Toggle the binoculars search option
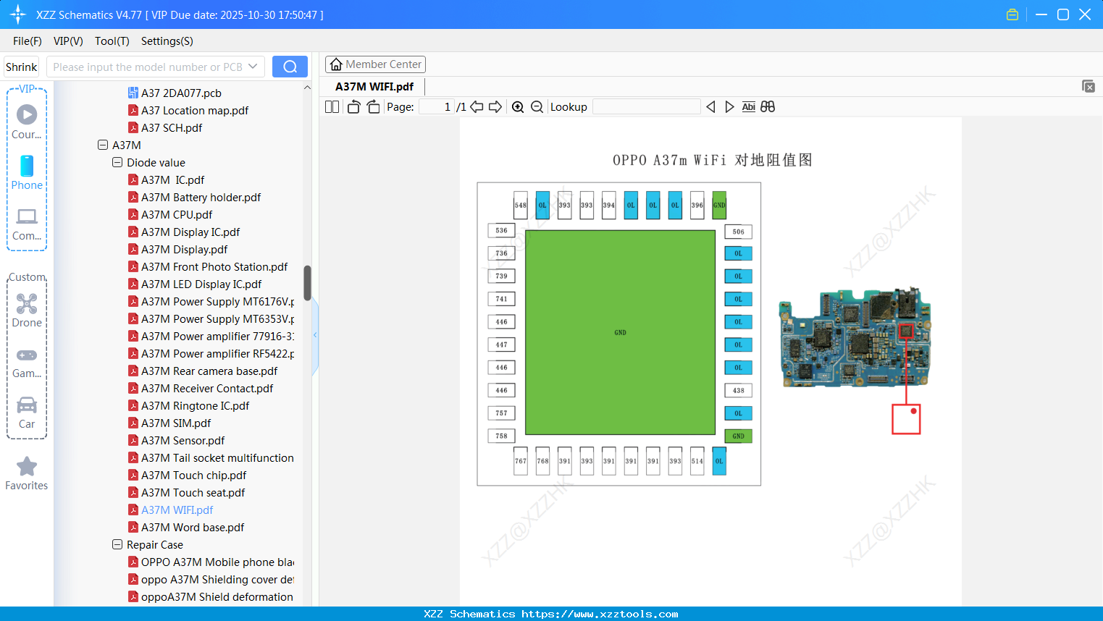Viewport: 1103px width, 621px height. 768,106
